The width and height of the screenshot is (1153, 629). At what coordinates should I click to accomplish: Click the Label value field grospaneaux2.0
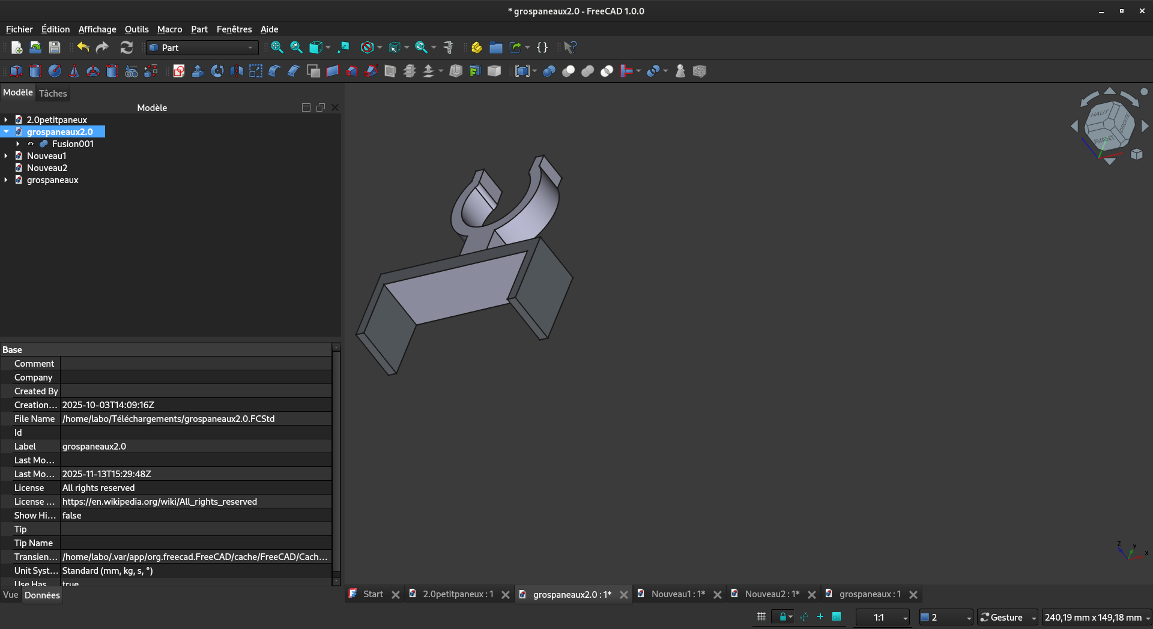click(195, 447)
